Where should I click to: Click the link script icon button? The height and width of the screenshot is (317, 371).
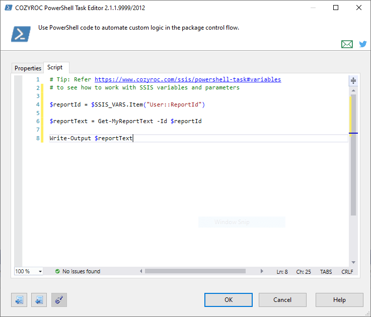59,300
